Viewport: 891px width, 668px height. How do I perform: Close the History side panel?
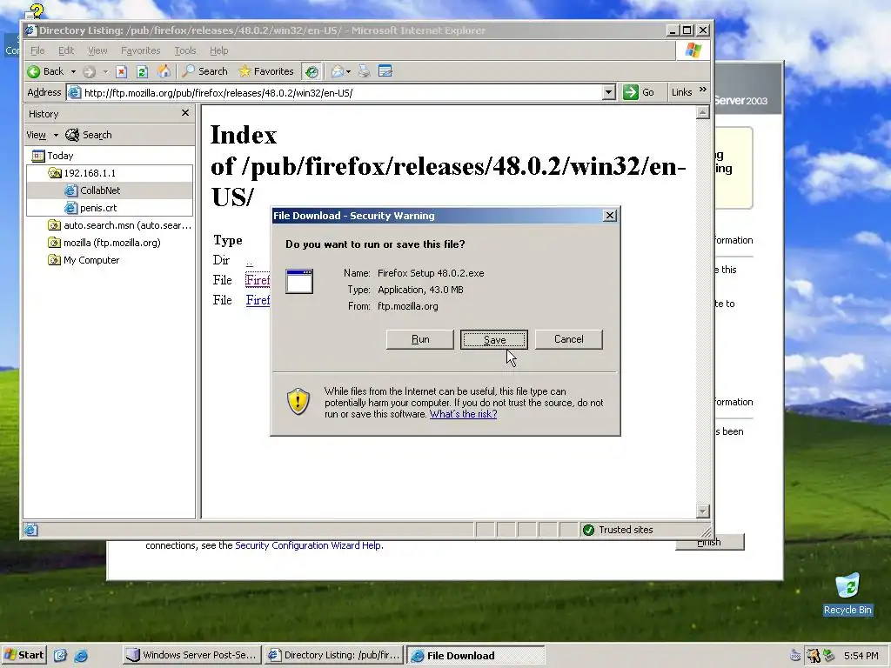(x=185, y=113)
